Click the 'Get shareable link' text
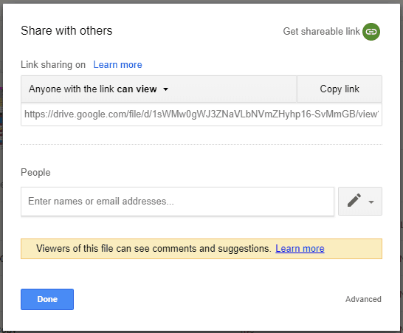The image size is (403, 333). pos(321,31)
